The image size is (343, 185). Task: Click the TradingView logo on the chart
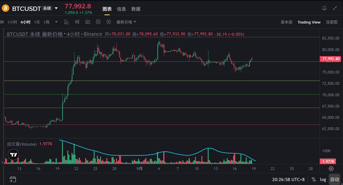[13, 155]
